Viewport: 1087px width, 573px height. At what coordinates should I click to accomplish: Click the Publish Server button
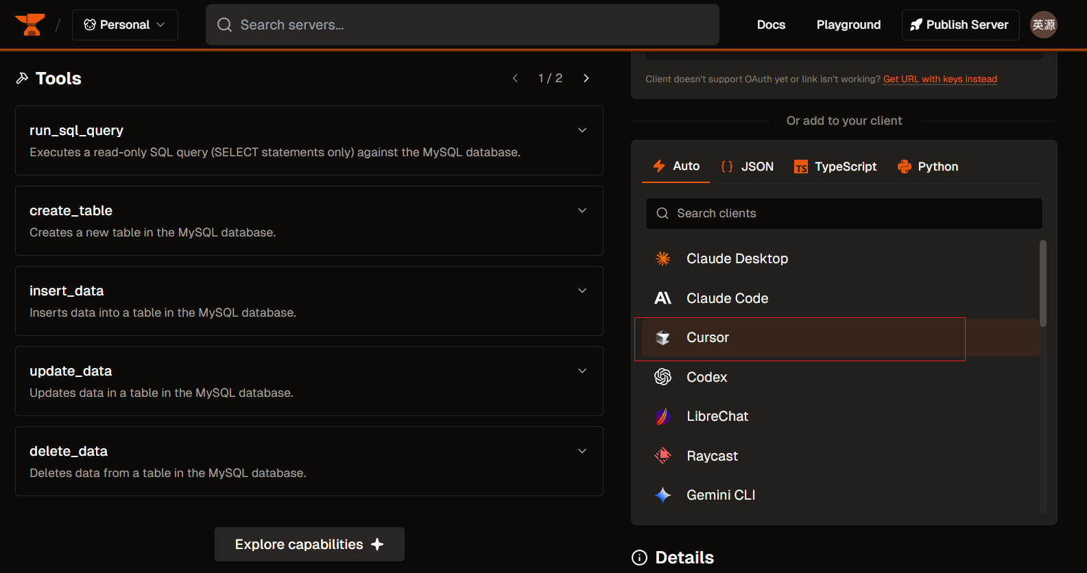point(960,25)
